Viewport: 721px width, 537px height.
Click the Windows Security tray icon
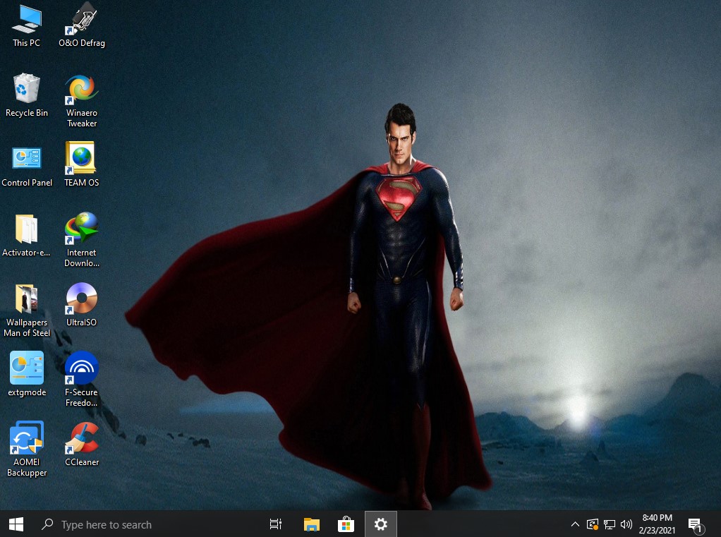point(593,524)
